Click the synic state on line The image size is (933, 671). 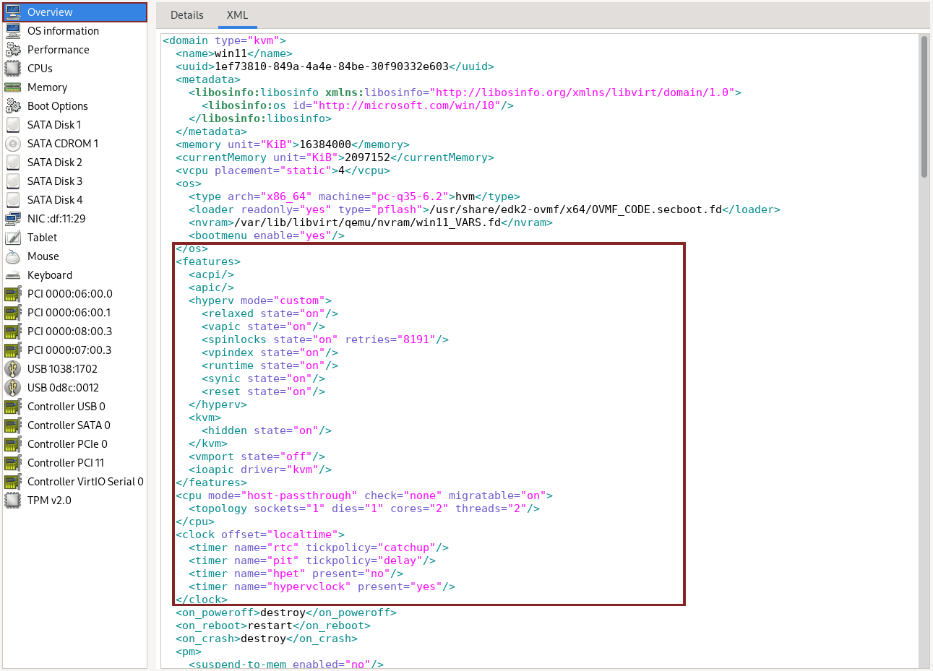263,378
